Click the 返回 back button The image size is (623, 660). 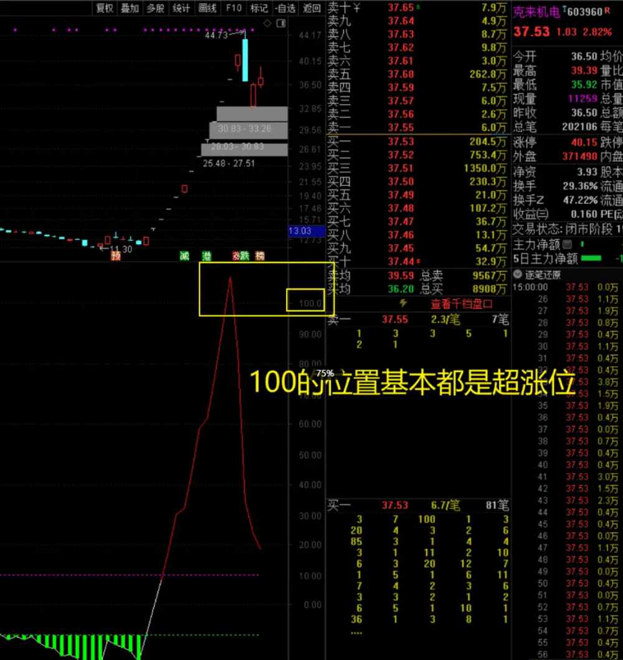point(311,8)
